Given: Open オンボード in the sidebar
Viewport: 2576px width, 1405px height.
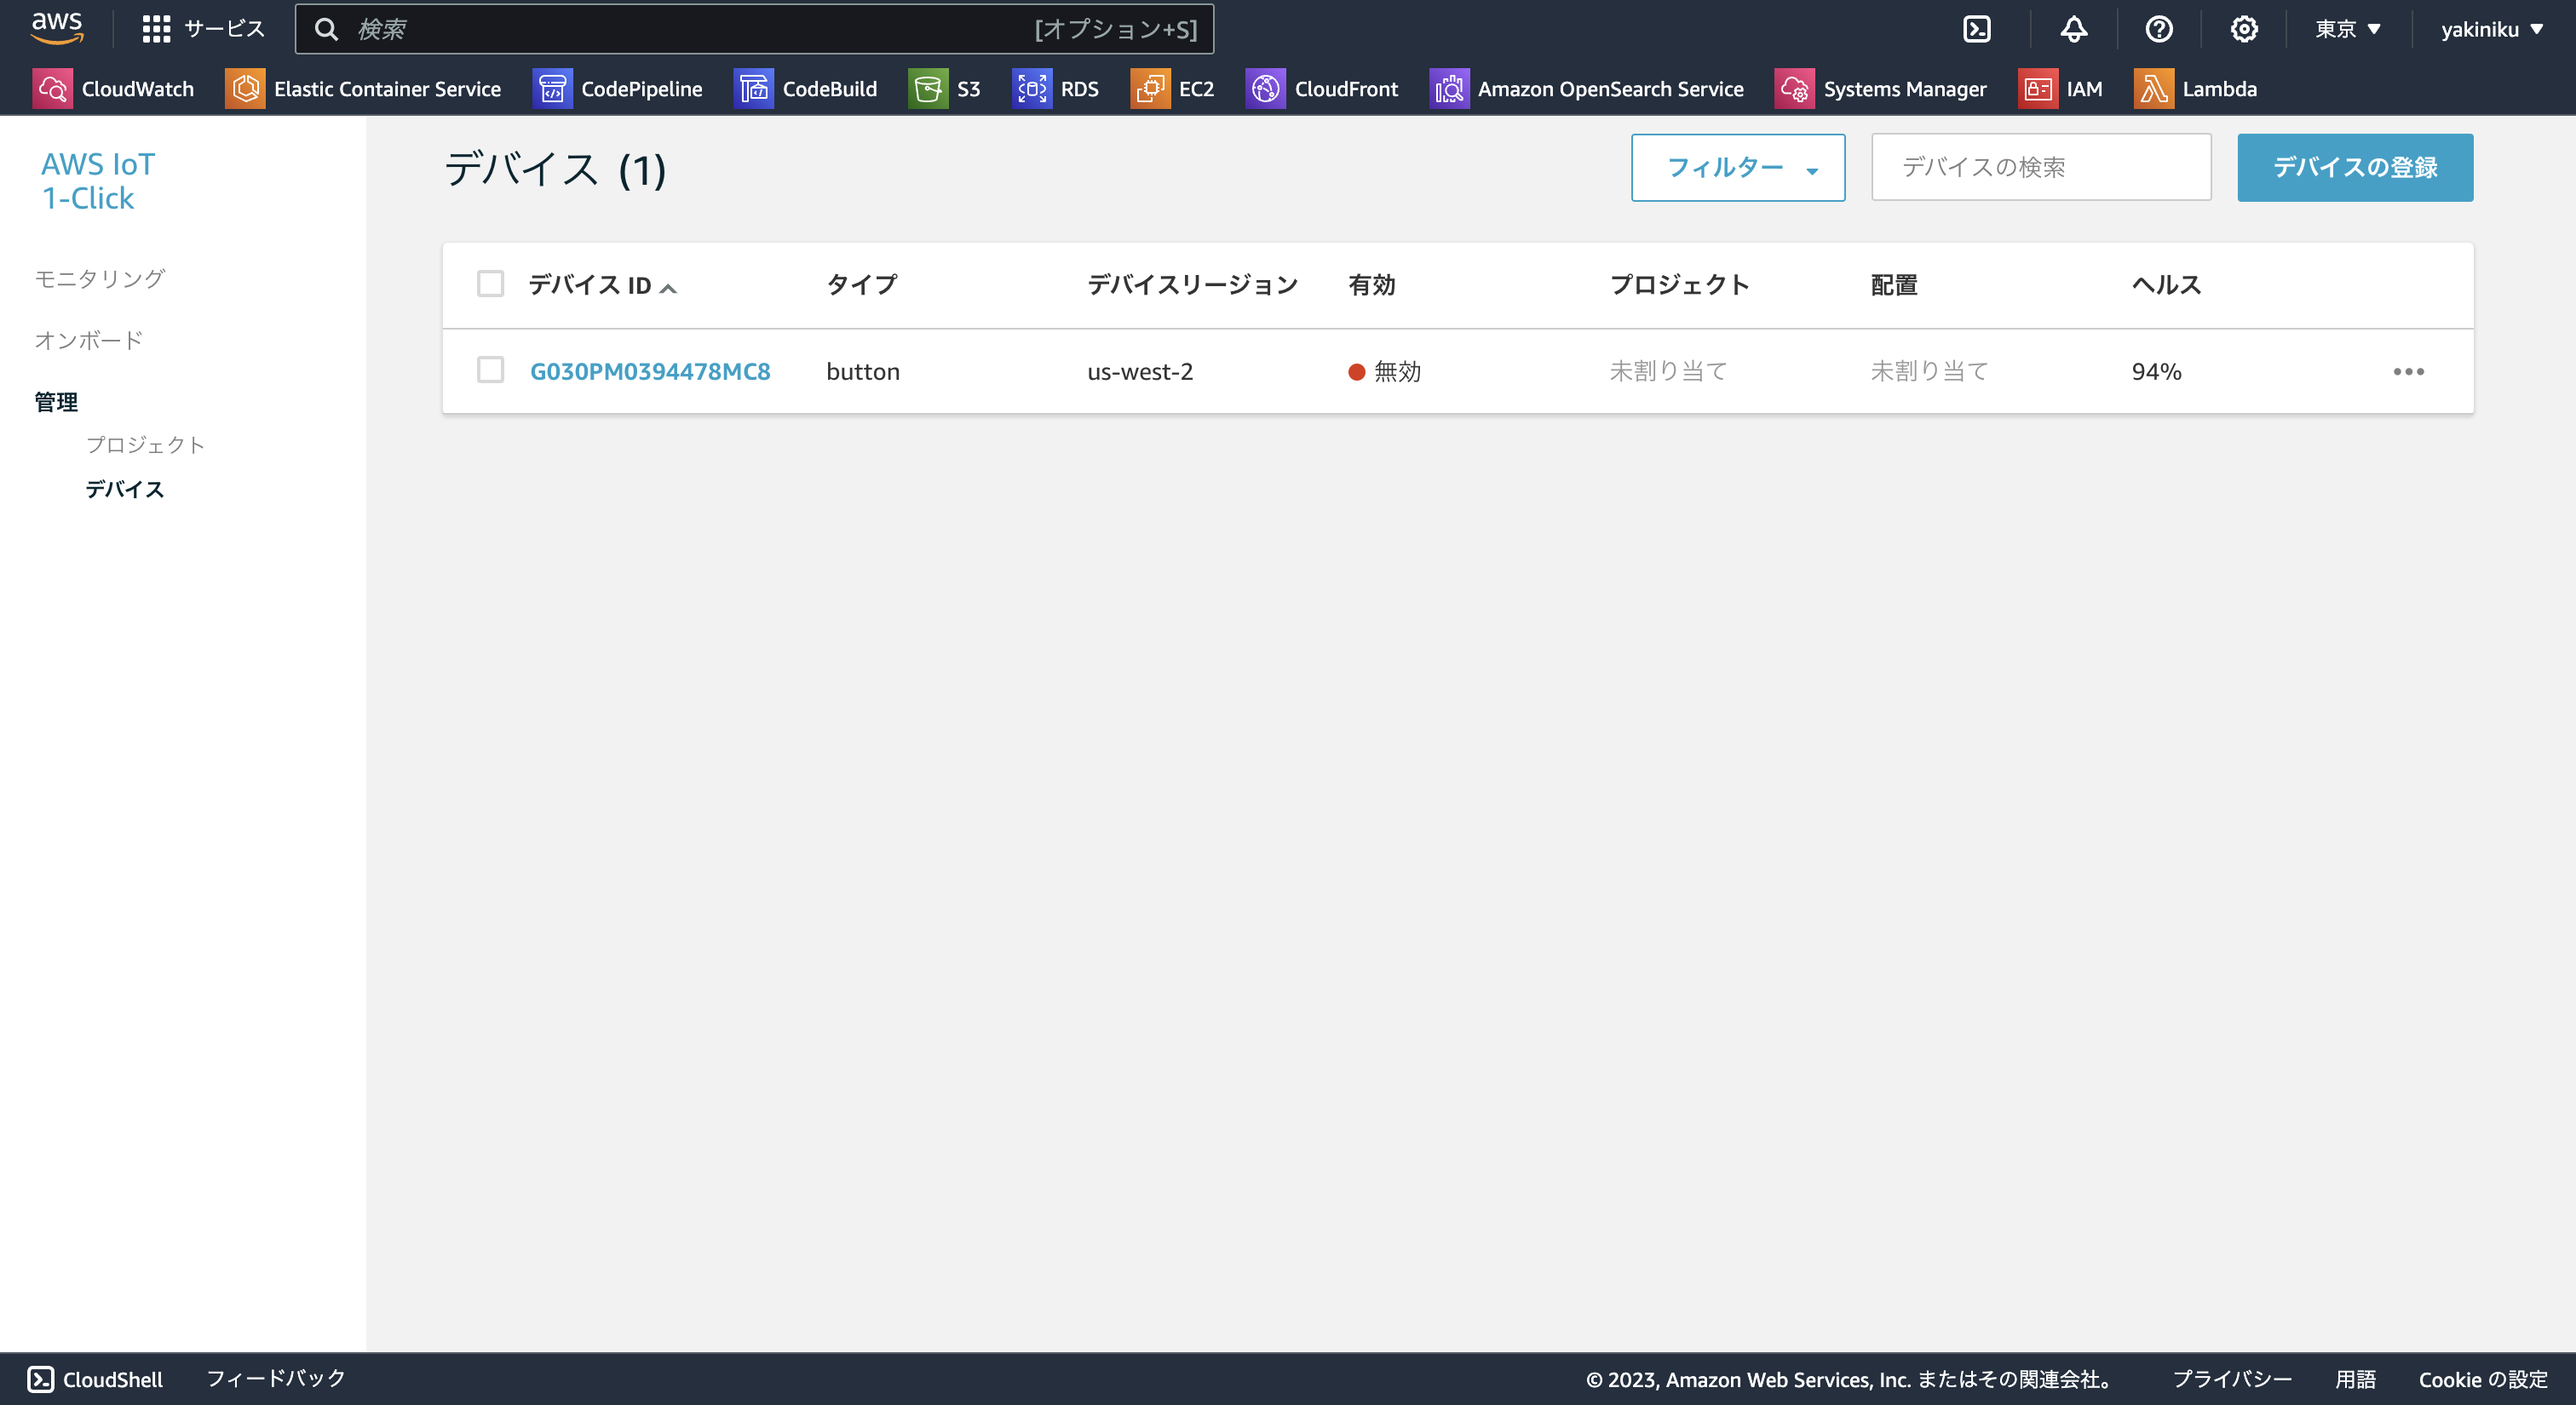Looking at the screenshot, I should [89, 340].
